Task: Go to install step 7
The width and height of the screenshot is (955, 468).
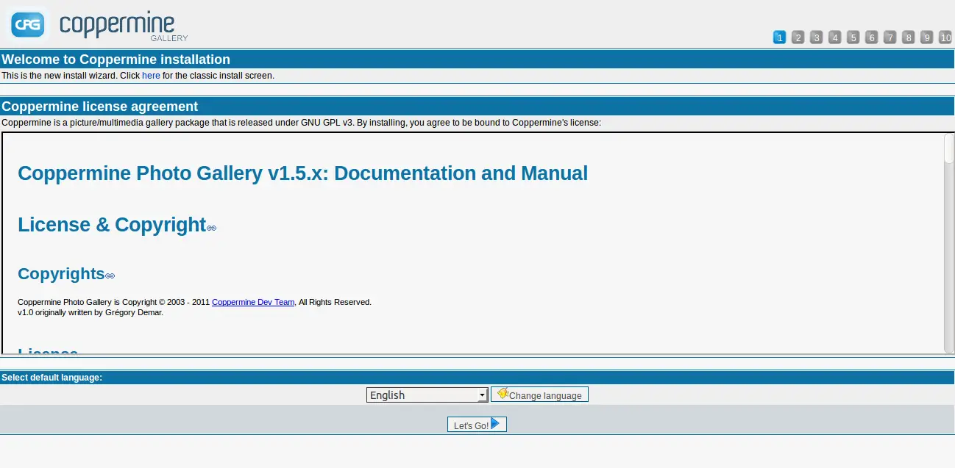Action: pyautogui.click(x=890, y=37)
